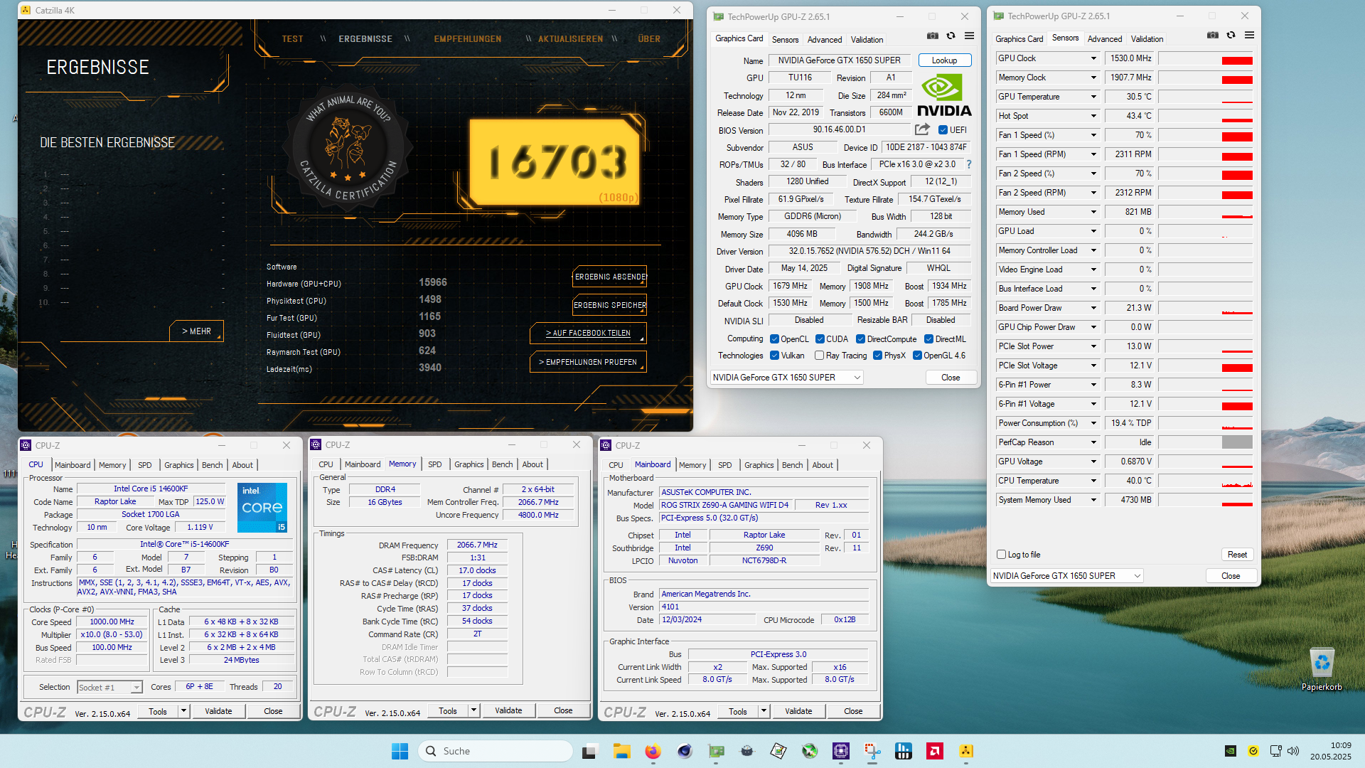Open GPU selector dropdown in Sensors window
Screen dimensions: 1365x768
(1067, 576)
